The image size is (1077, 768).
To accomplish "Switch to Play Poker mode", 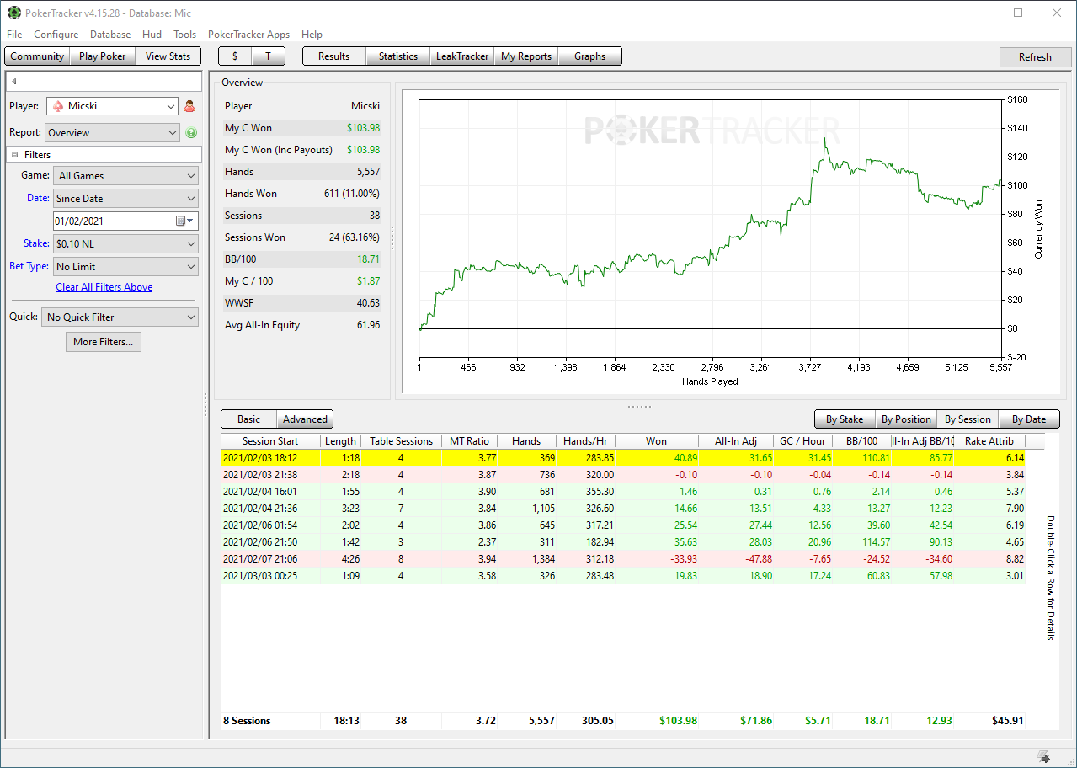I will 103,56.
